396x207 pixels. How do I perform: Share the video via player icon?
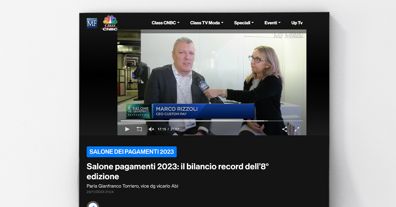point(284,129)
